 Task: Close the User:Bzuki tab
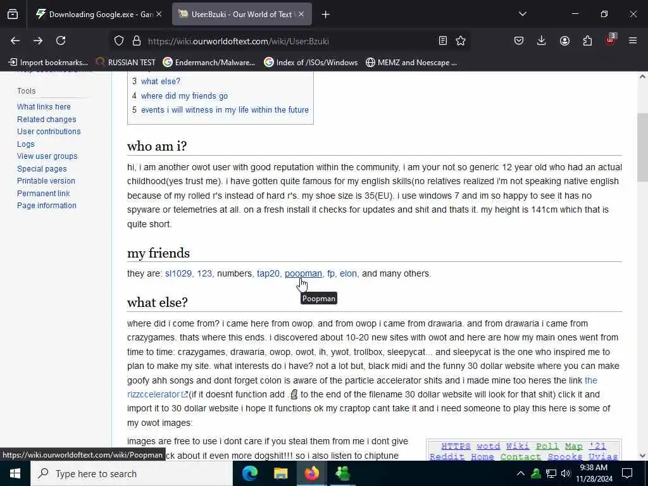point(301,14)
